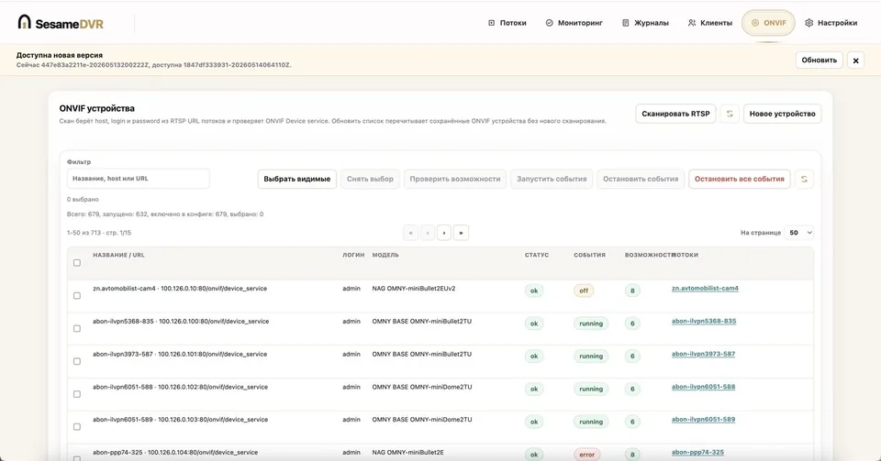Screen dimensions: 881x461
Task: Click Остановить все события button
Action: (x=740, y=179)
